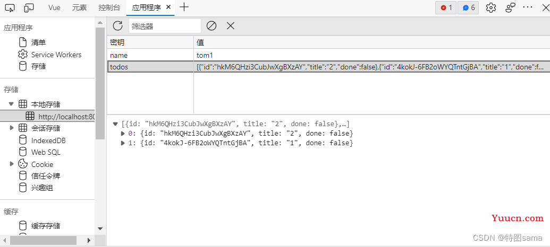
Task: Click the red error count badge
Action: 446,8
